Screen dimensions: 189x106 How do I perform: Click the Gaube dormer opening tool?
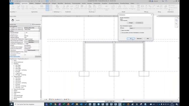(x=154, y=7)
